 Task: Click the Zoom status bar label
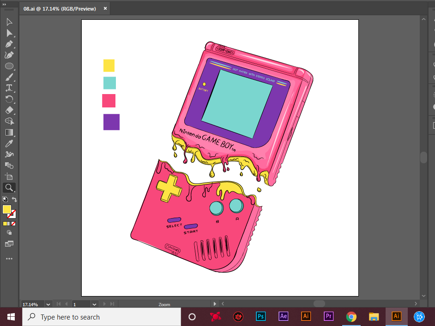(164, 304)
